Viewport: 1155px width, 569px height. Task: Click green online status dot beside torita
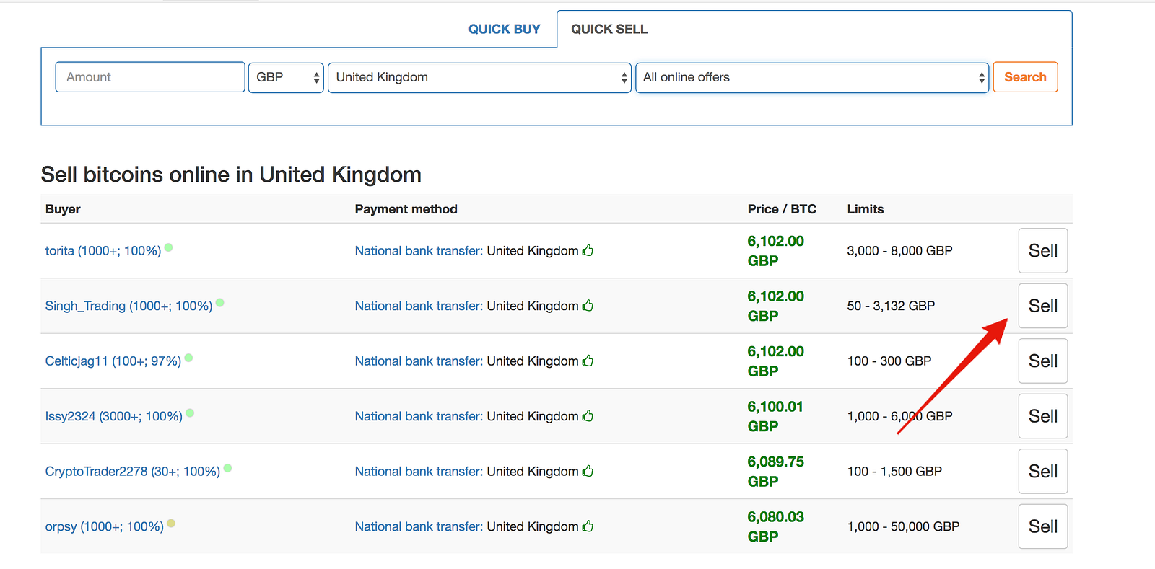pyautogui.click(x=168, y=247)
